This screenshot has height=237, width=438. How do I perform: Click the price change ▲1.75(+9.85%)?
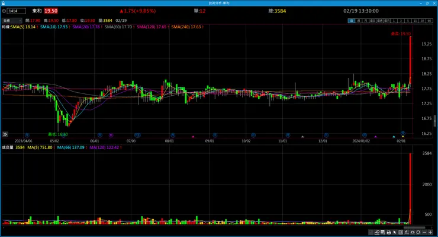(x=138, y=11)
